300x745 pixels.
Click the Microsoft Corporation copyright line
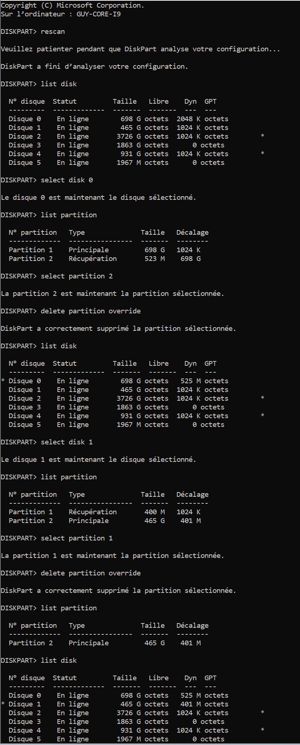coord(72,5)
